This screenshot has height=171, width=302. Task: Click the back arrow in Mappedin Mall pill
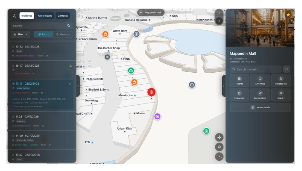click(141, 12)
